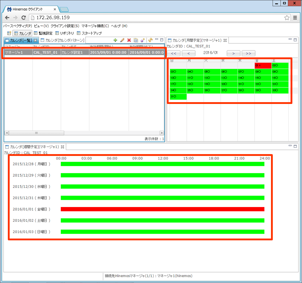The image size is (302, 283).
Task: Open the ヘルプ(H) menu
Action: coord(119,26)
